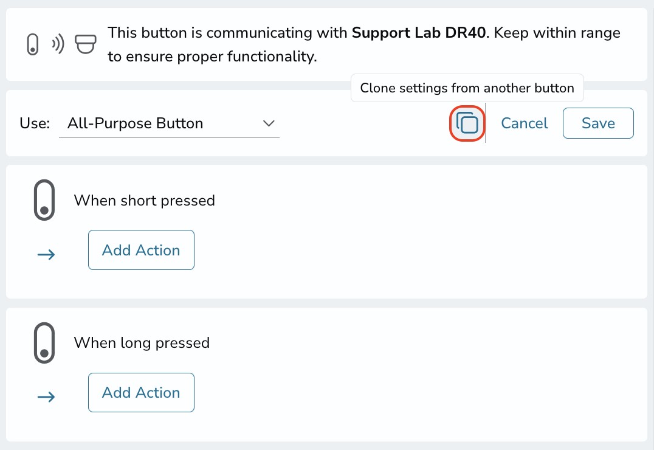Click the When short pressed label
654x450 pixels.
pyautogui.click(x=144, y=200)
